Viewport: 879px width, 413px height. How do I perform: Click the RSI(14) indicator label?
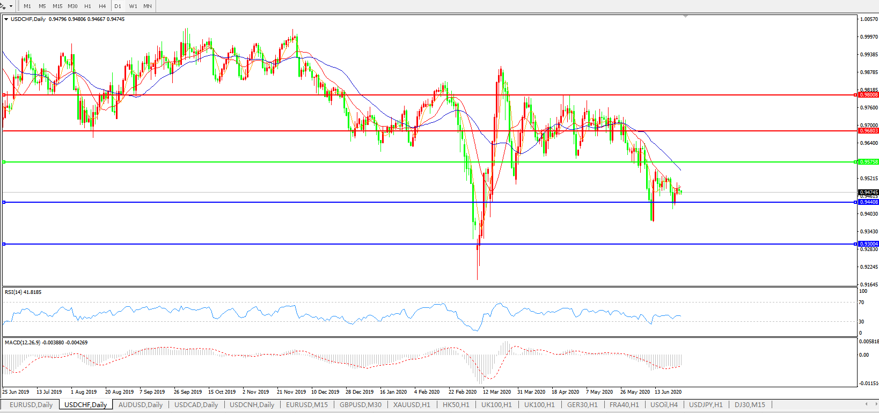(x=23, y=292)
